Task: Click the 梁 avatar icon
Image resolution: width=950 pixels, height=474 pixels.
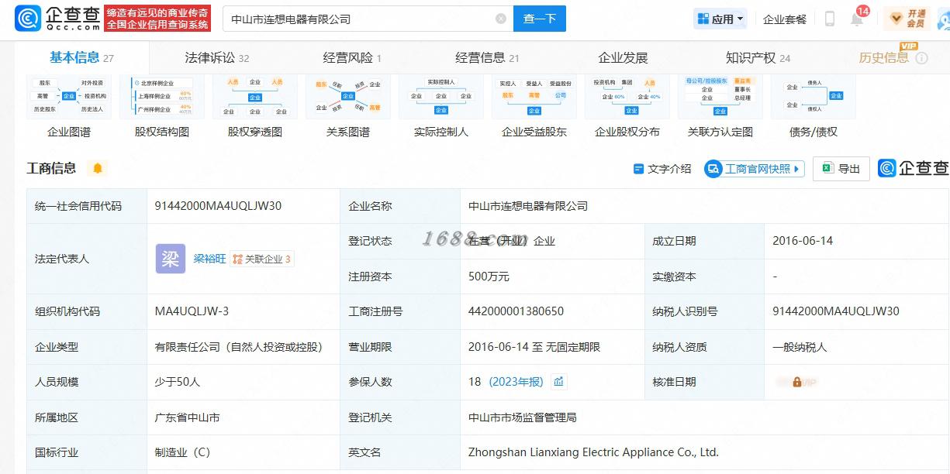Action: [x=171, y=259]
